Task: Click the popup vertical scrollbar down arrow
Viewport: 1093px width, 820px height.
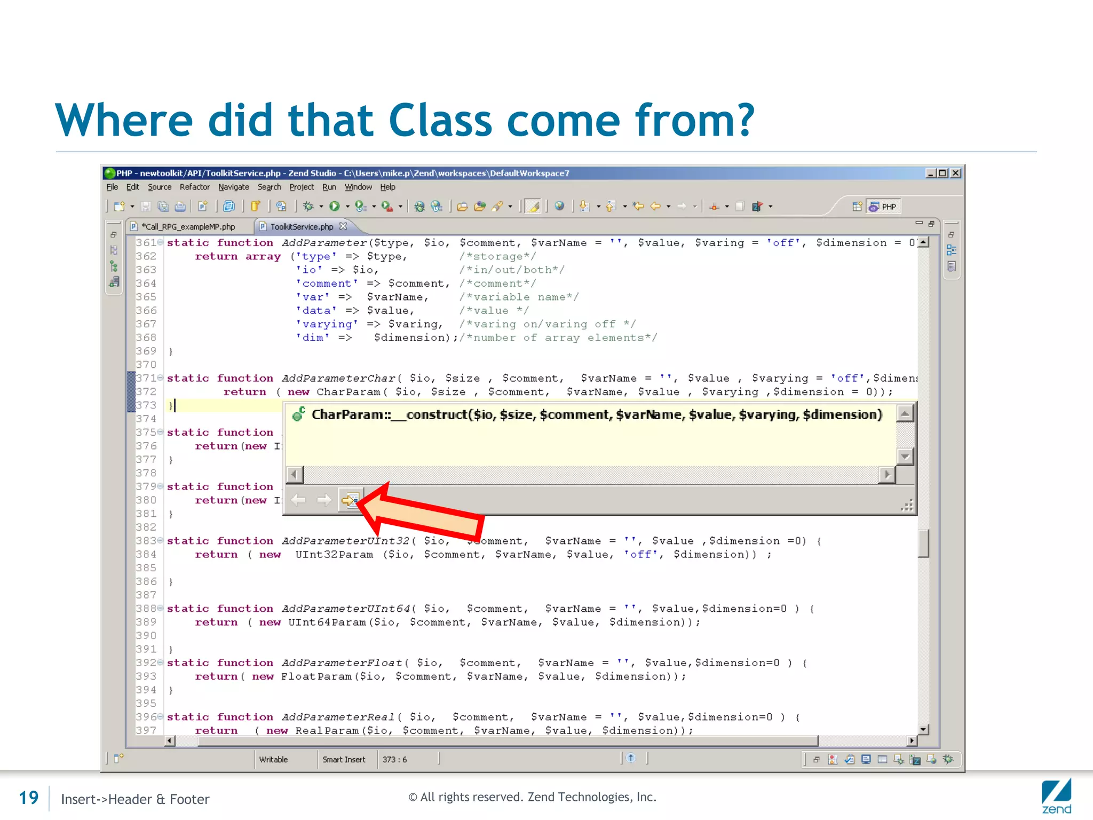Action: [x=905, y=456]
